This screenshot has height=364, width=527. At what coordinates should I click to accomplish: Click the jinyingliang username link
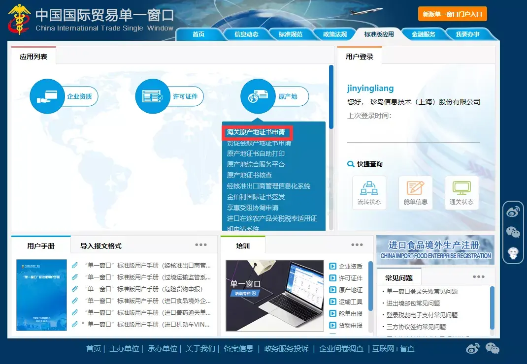coord(370,88)
